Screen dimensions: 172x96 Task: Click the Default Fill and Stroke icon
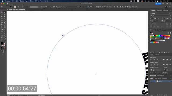(1, 46)
